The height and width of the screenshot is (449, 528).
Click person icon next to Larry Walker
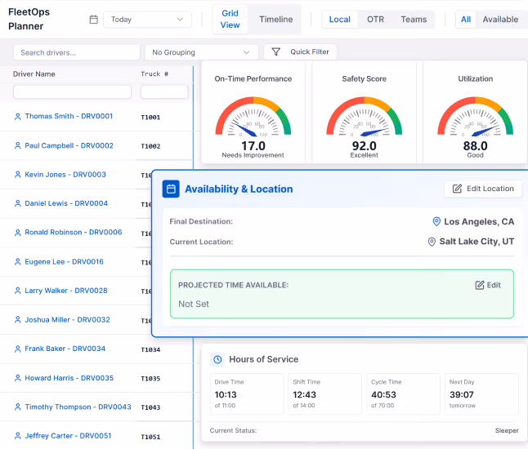(x=17, y=291)
